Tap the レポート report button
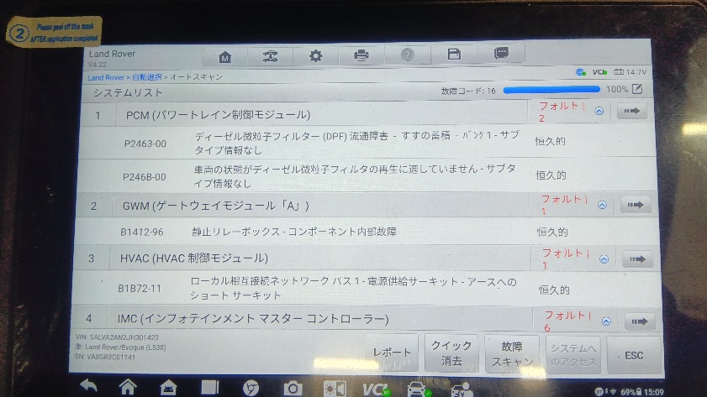 pos(392,353)
